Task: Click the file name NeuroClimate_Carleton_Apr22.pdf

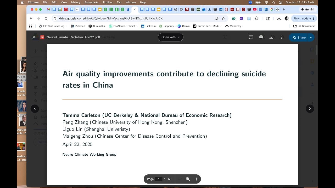Action: click(x=73, y=37)
